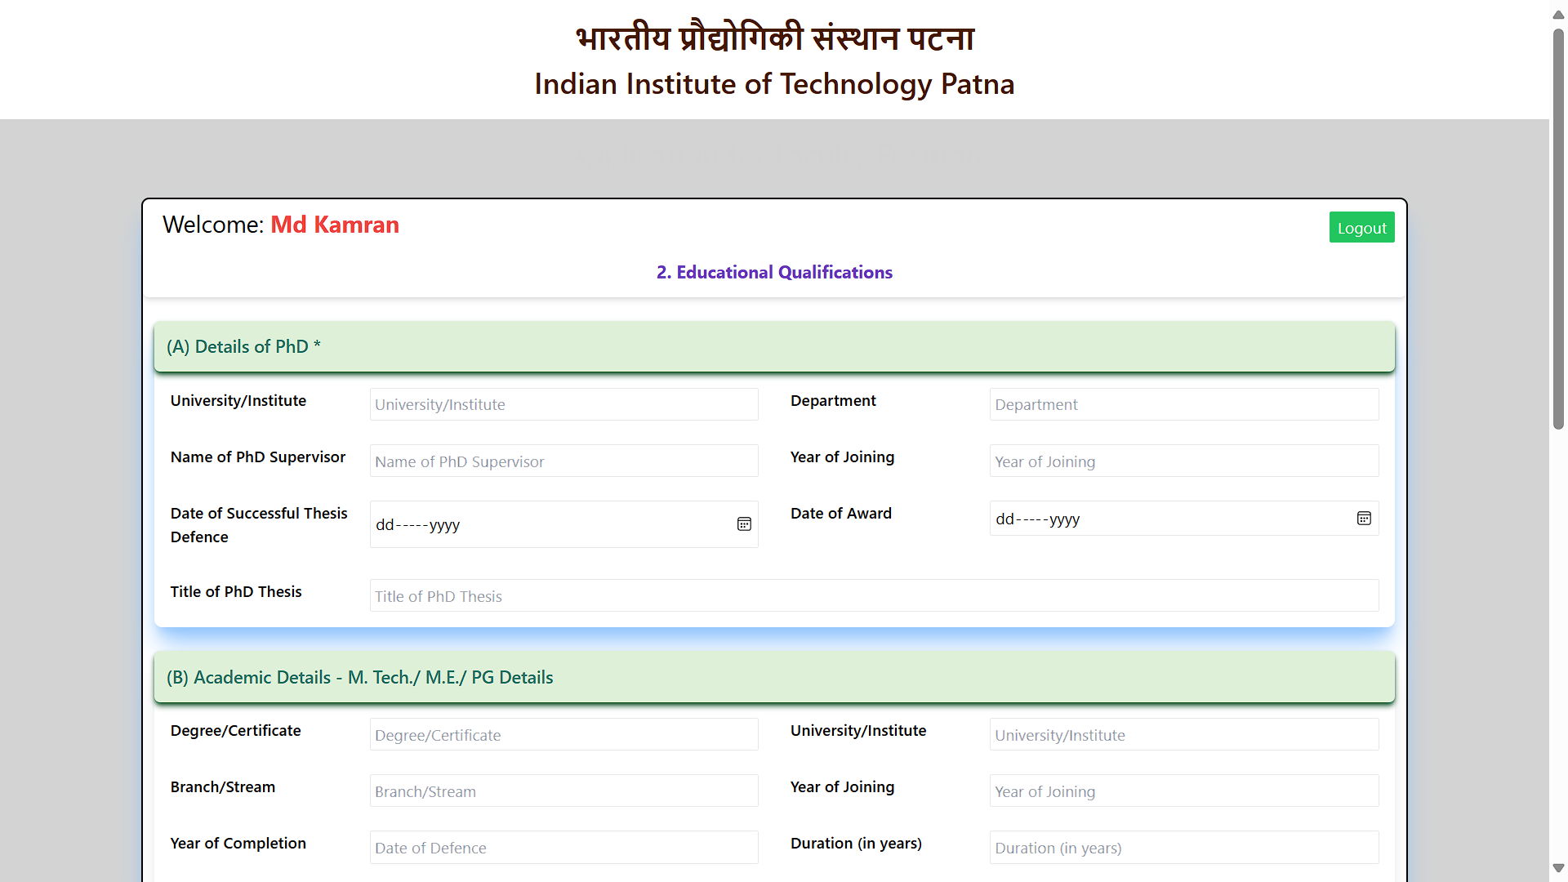Click the (B) Academic Details section header

tap(360, 677)
